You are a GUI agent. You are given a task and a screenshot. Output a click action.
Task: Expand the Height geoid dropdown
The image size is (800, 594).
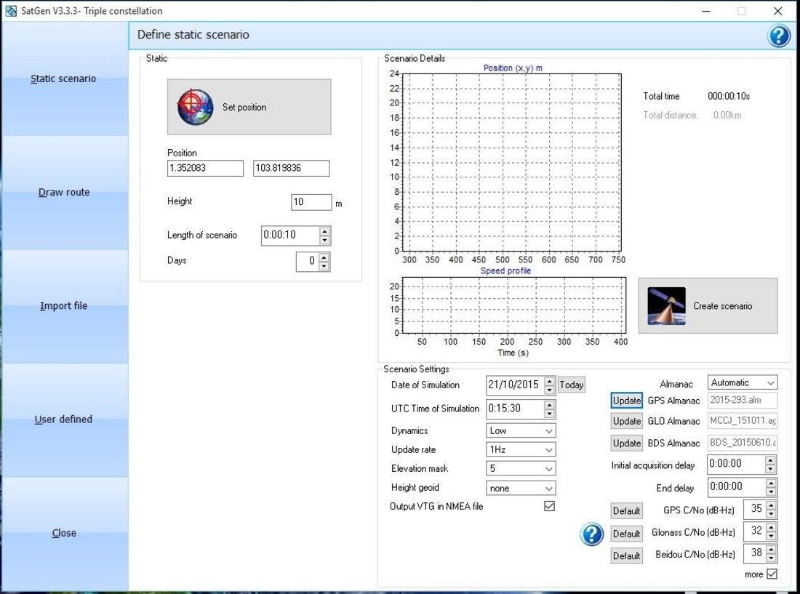click(521, 489)
